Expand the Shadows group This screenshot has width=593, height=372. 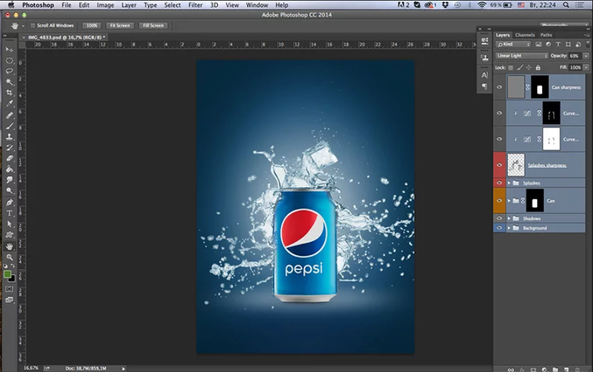tap(509, 219)
